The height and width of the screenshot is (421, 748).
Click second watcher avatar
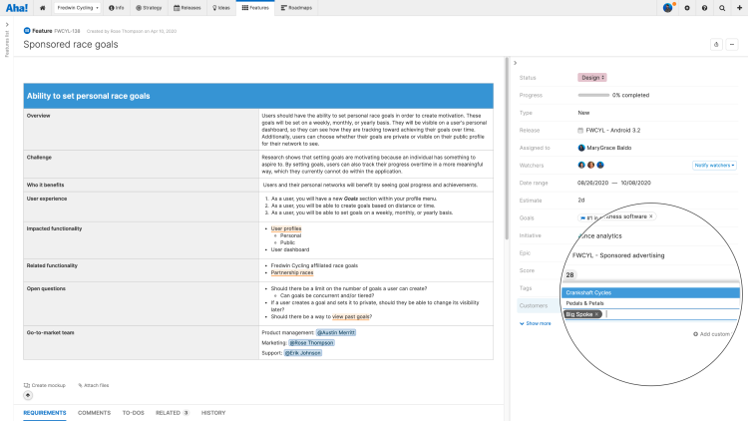[591, 166]
